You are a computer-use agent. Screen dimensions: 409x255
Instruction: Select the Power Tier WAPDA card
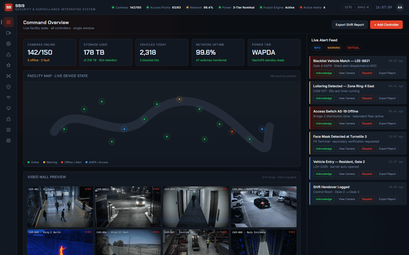(274, 52)
